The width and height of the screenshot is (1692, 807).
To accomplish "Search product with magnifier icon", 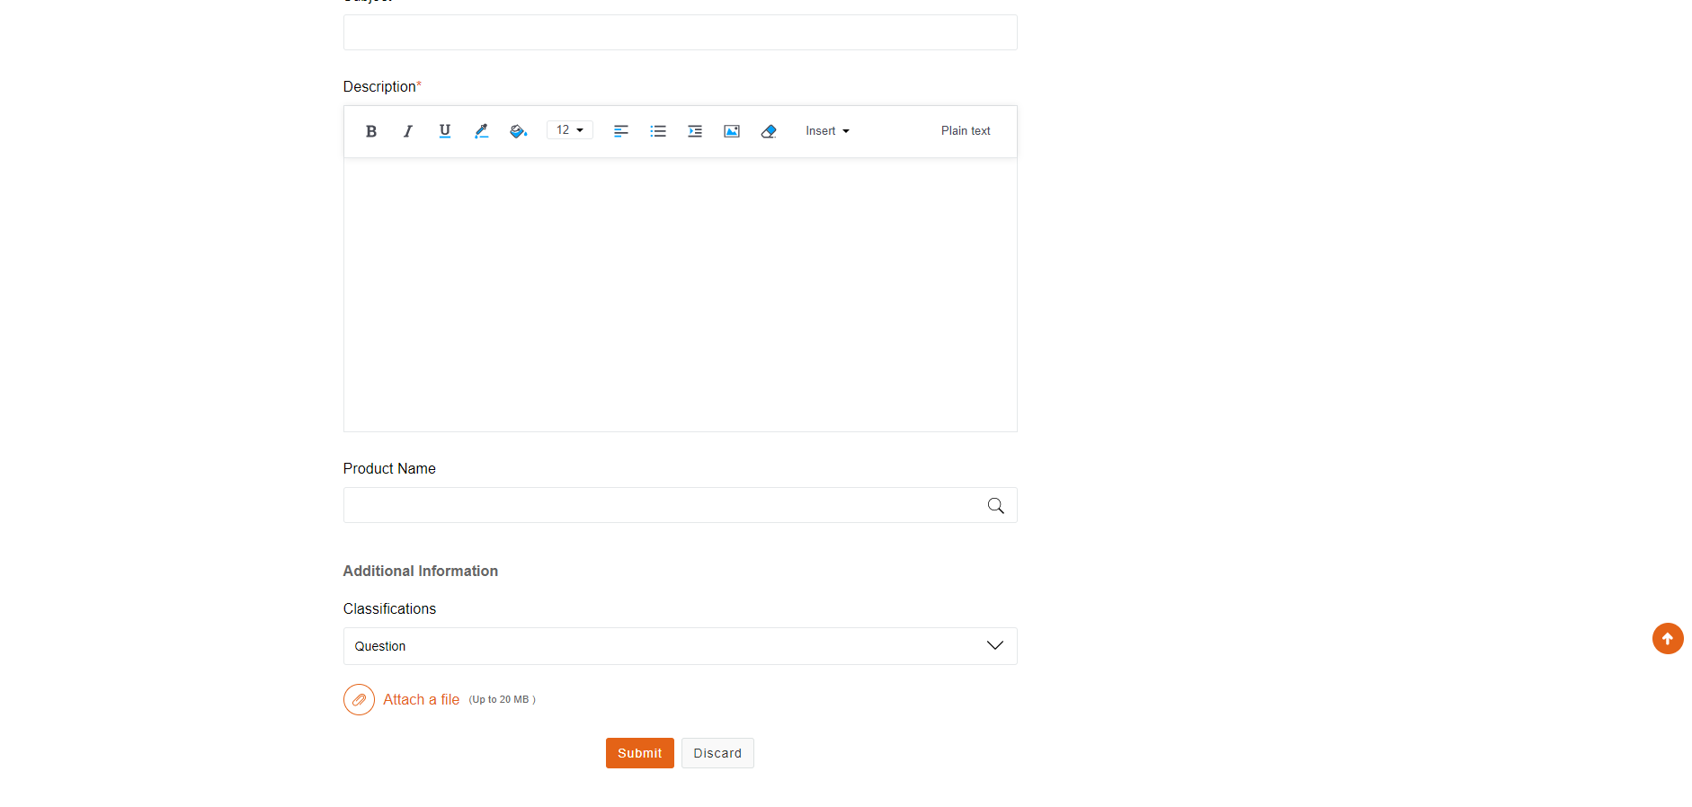I will tap(995, 505).
